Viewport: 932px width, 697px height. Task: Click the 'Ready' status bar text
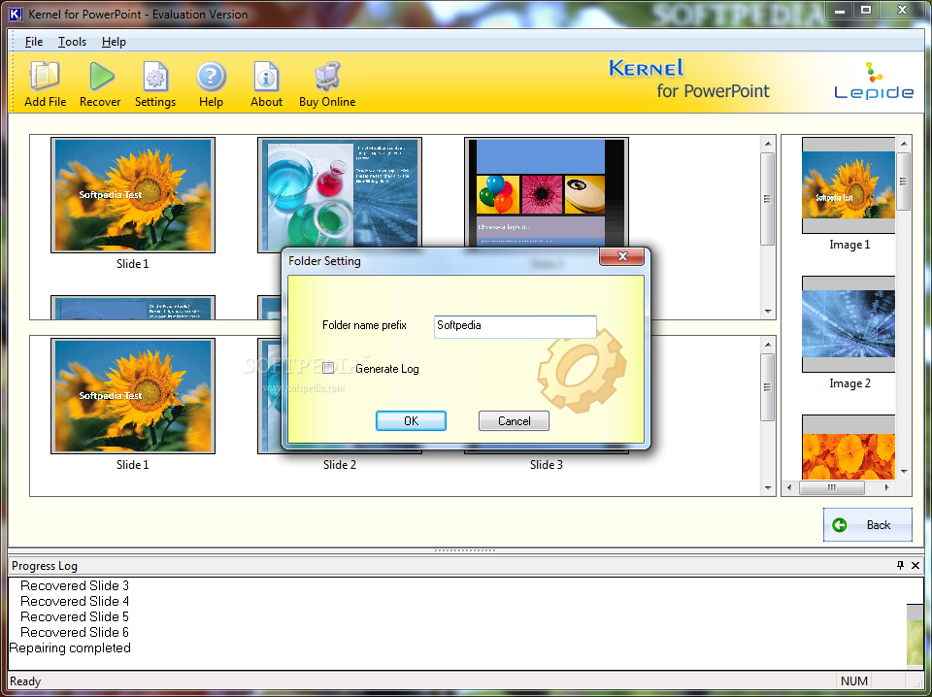tap(25, 681)
